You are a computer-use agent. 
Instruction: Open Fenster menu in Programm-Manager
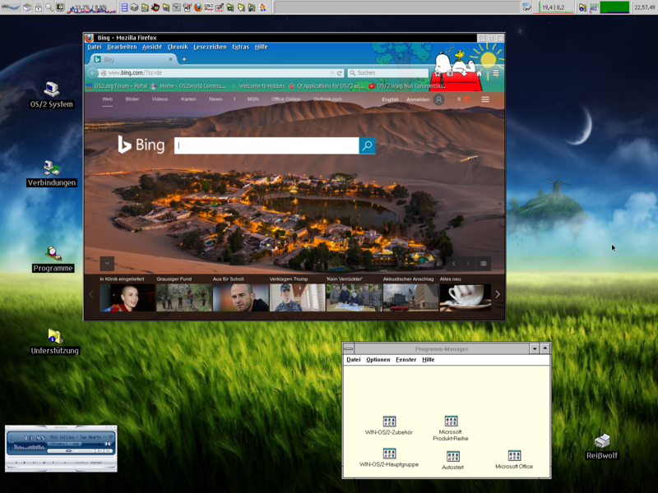[405, 360]
